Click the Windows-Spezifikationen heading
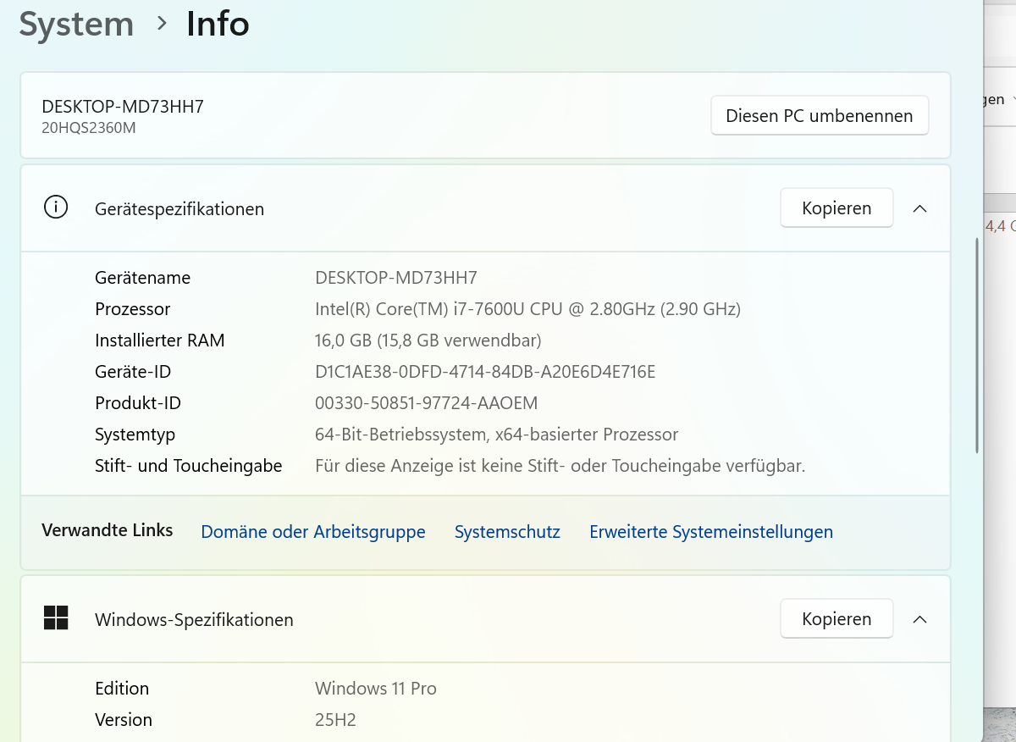The image size is (1016, 742). [194, 619]
